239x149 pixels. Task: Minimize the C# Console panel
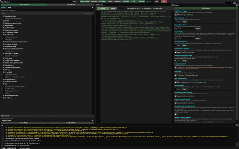(x=172, y=5)
